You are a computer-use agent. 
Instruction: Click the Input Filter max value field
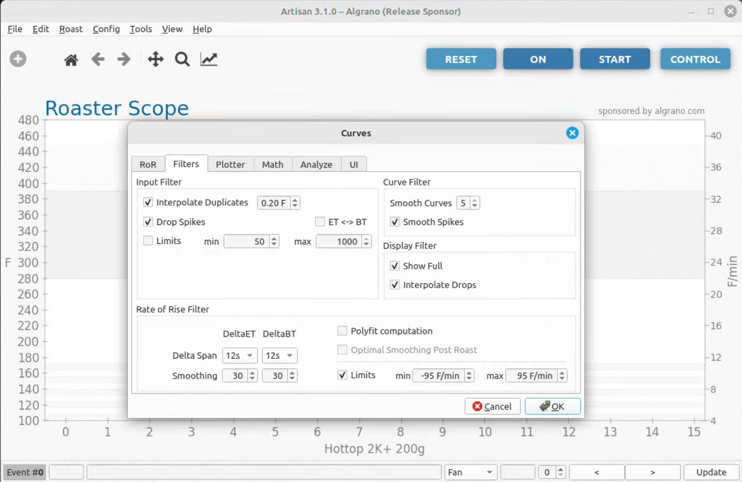click(339, 241)
